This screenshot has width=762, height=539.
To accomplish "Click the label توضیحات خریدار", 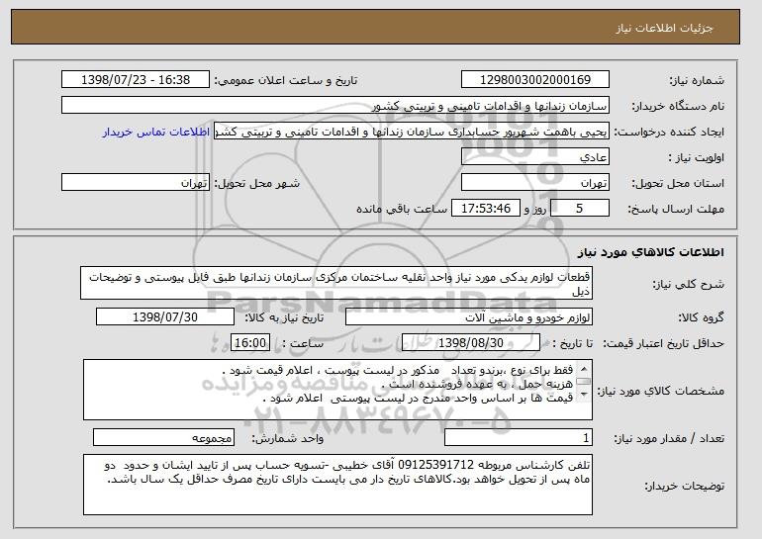I will tap(684, 487).
